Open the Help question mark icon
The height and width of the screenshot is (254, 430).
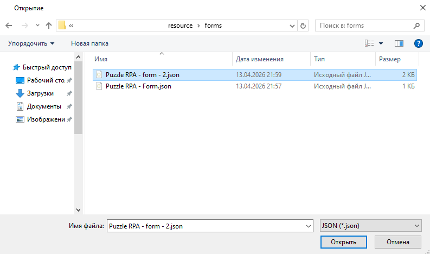tap(418, 43)
